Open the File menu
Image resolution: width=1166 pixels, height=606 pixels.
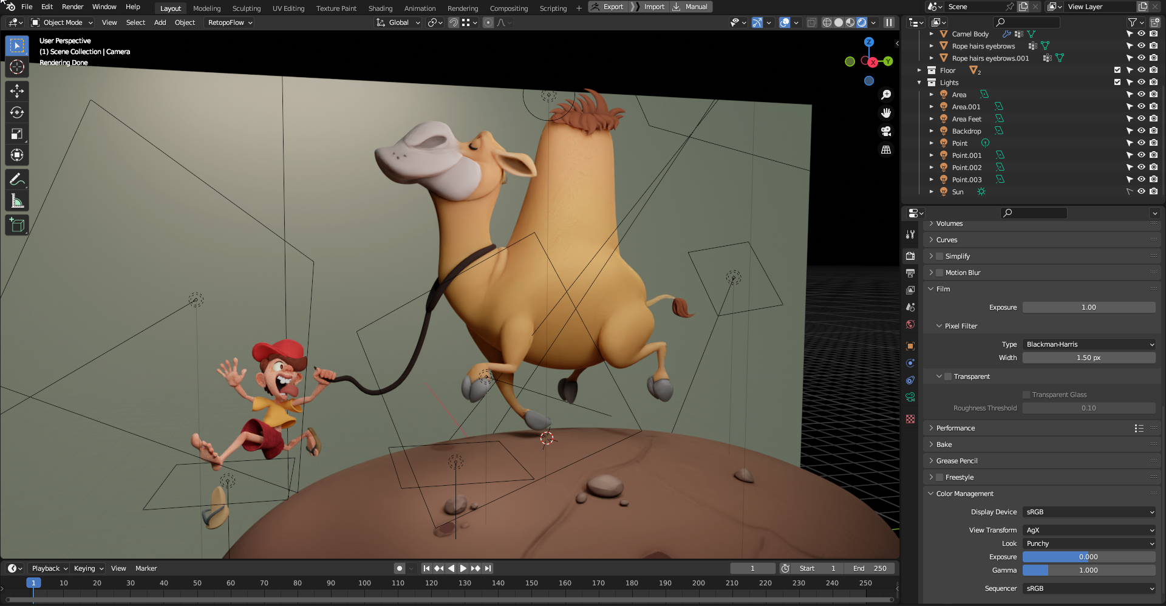(x=27, y=7)
